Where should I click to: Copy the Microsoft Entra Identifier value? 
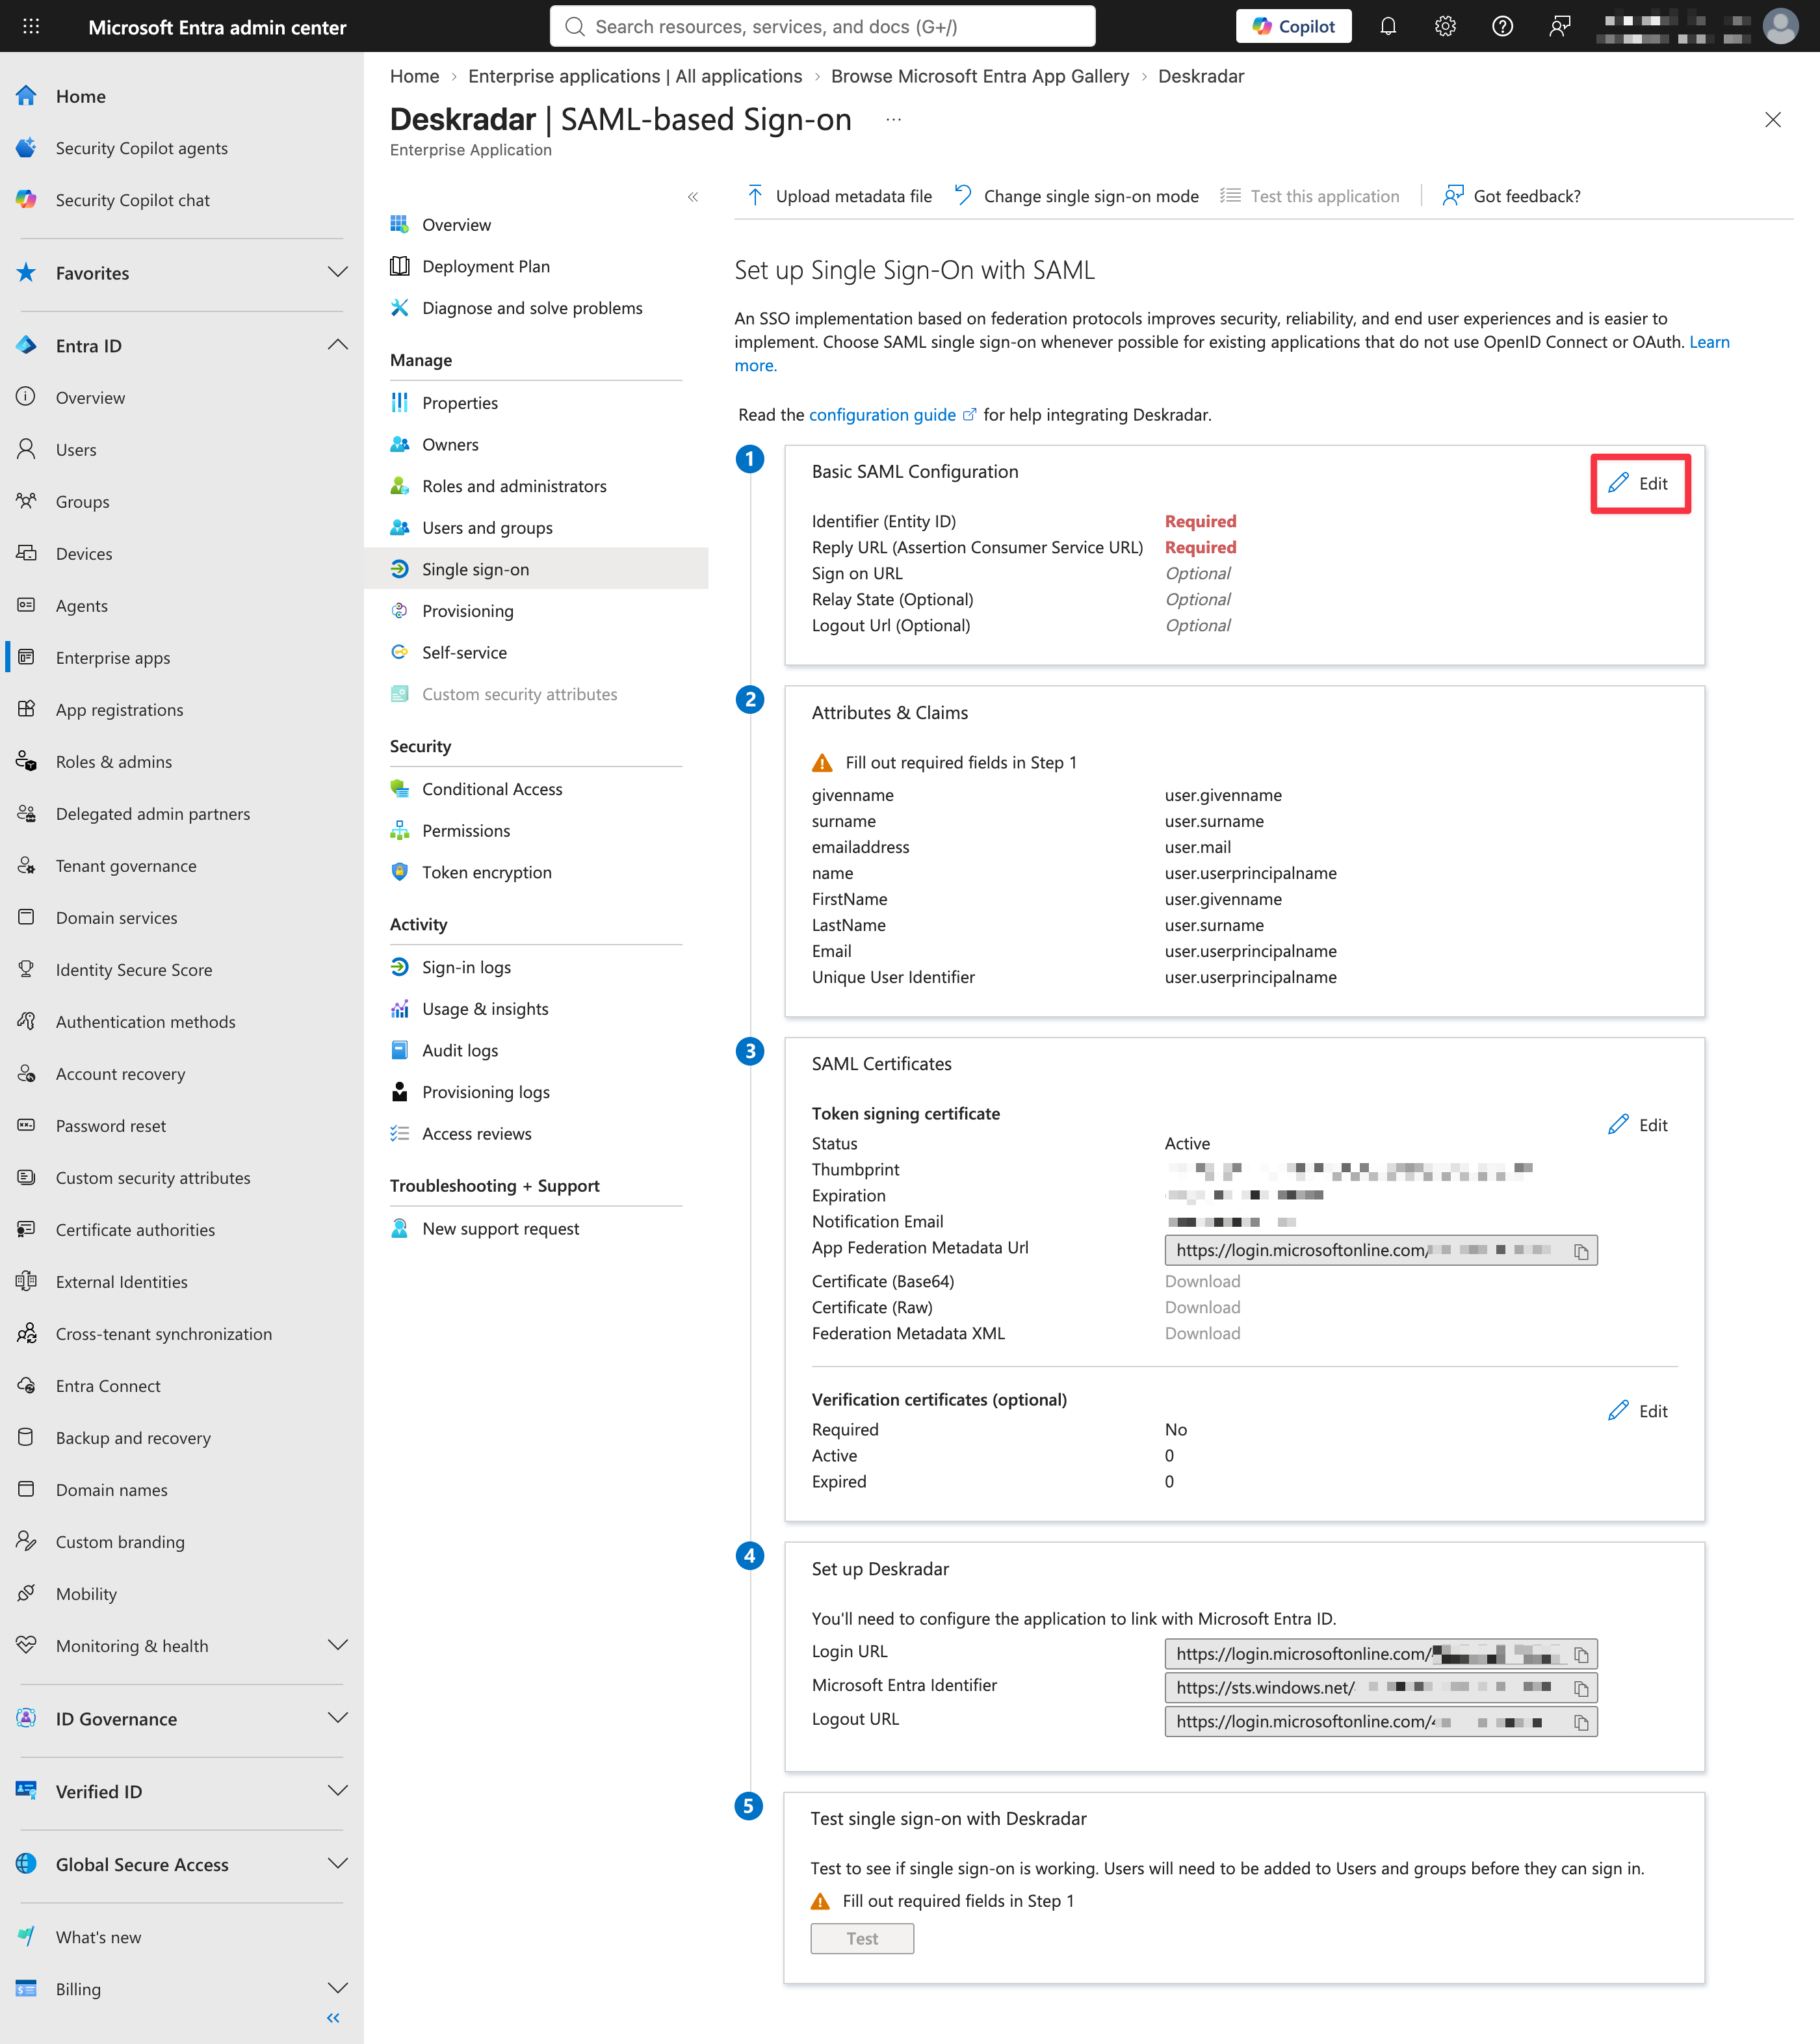[1581, 1689]
